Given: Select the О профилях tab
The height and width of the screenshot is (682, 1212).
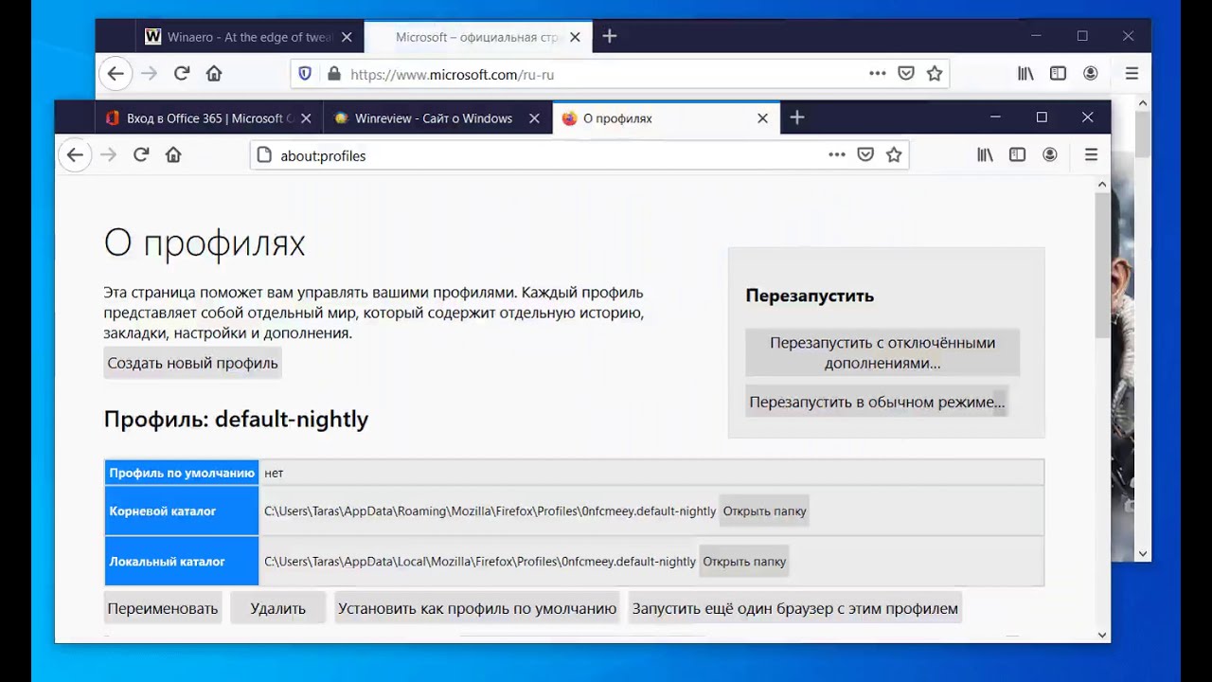Looking at the screenshot, I should [667, 118].
